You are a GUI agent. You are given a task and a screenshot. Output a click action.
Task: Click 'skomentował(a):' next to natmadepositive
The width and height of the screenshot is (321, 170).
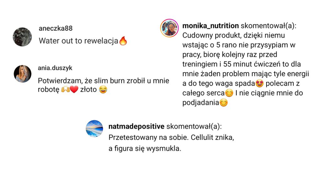point(194,127)
